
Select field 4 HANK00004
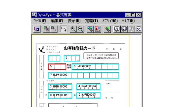(88, 87)
